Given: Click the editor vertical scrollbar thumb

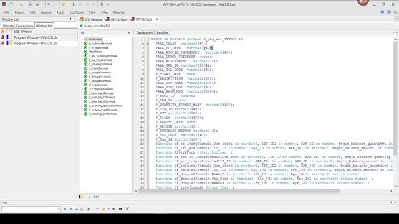Looking at the screenshot, I should click(x=395, y=98).
